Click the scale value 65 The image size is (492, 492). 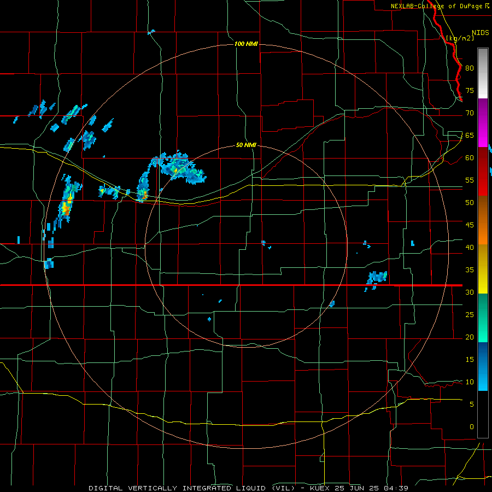pos(470,135)
